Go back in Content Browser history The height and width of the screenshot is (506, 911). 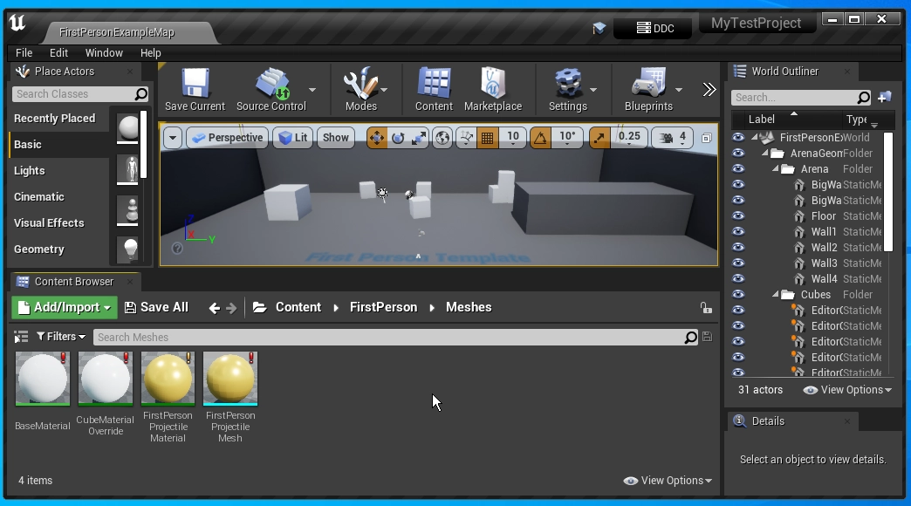[x=215, y=308]
